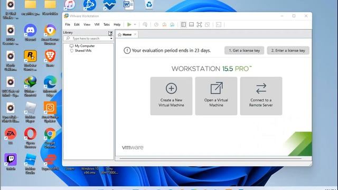Viewport: 338px width, 190px height.
Task: Click Open a Virtual Machine tile
Action: click(x=216, y=96)
